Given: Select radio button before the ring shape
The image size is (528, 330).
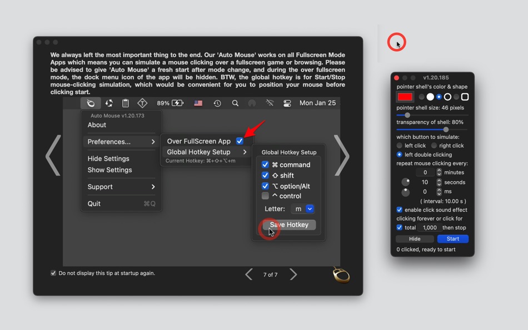Looking at the screenshot, I should [439, 97].
